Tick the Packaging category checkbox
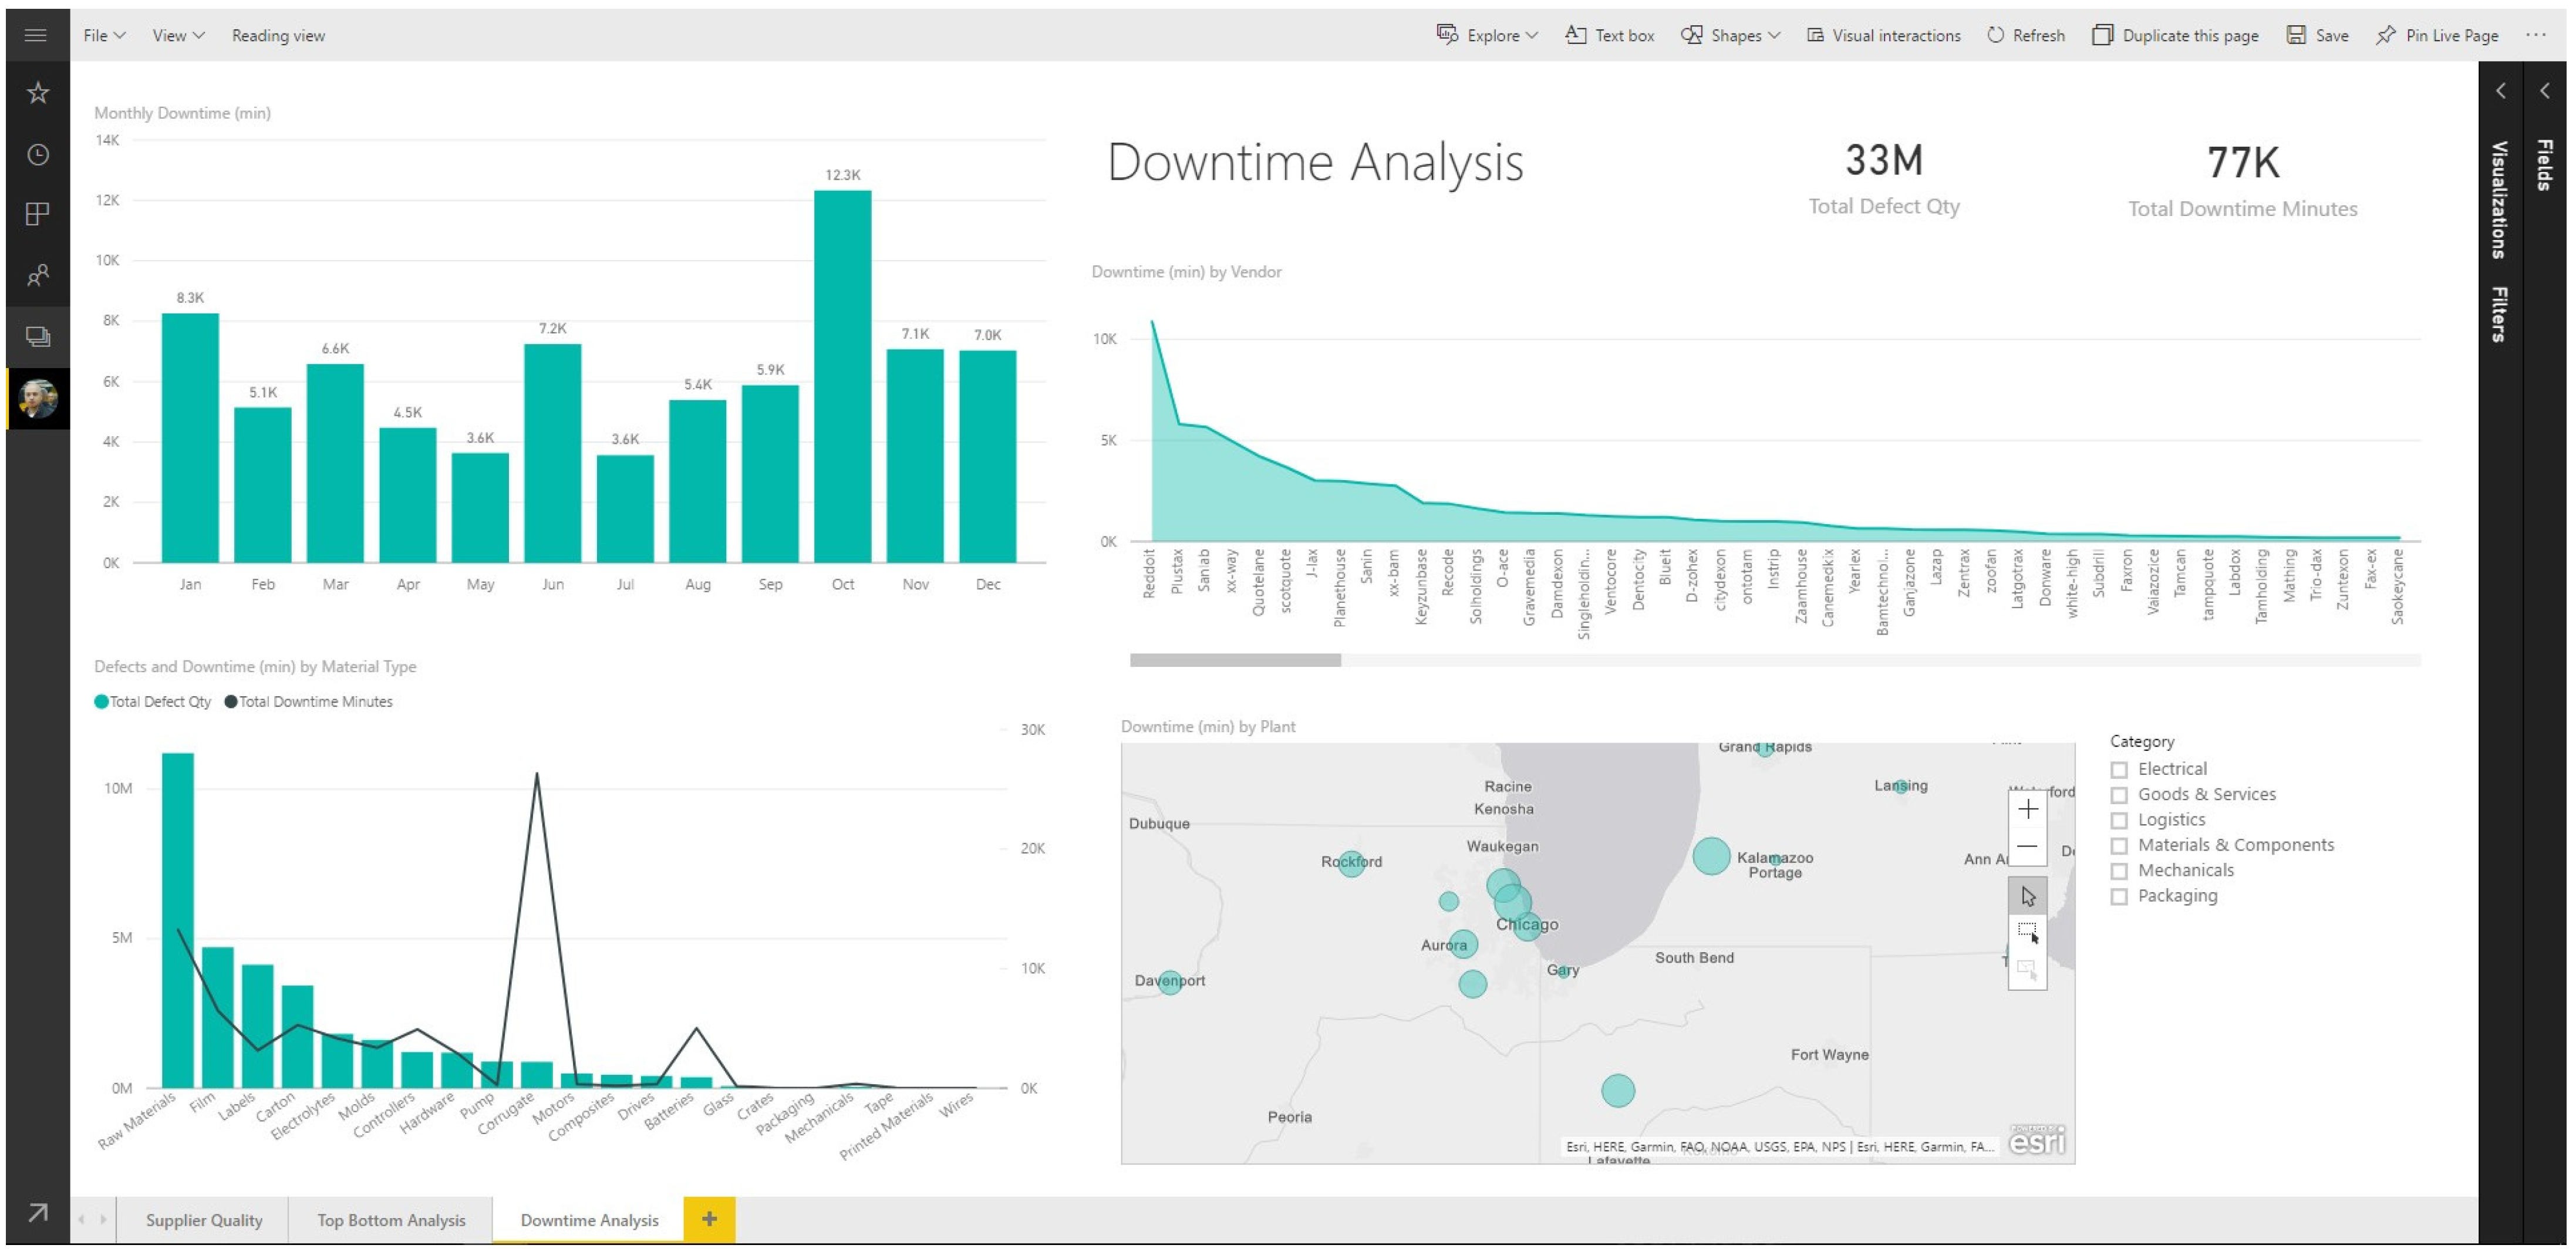This screenshot has height=1255, width=2576. pos(2118,897)
